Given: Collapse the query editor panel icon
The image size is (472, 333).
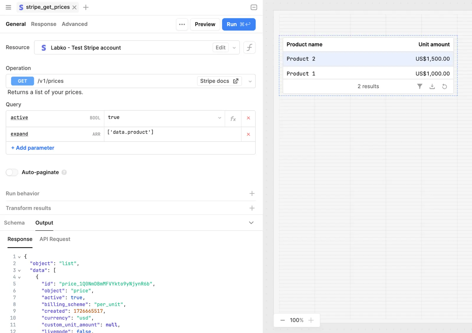Looking at the screenshot, I should pos(254,7).
